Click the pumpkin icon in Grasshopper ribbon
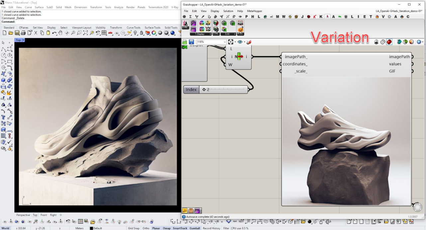426x230 pixels. coord(241,29)
